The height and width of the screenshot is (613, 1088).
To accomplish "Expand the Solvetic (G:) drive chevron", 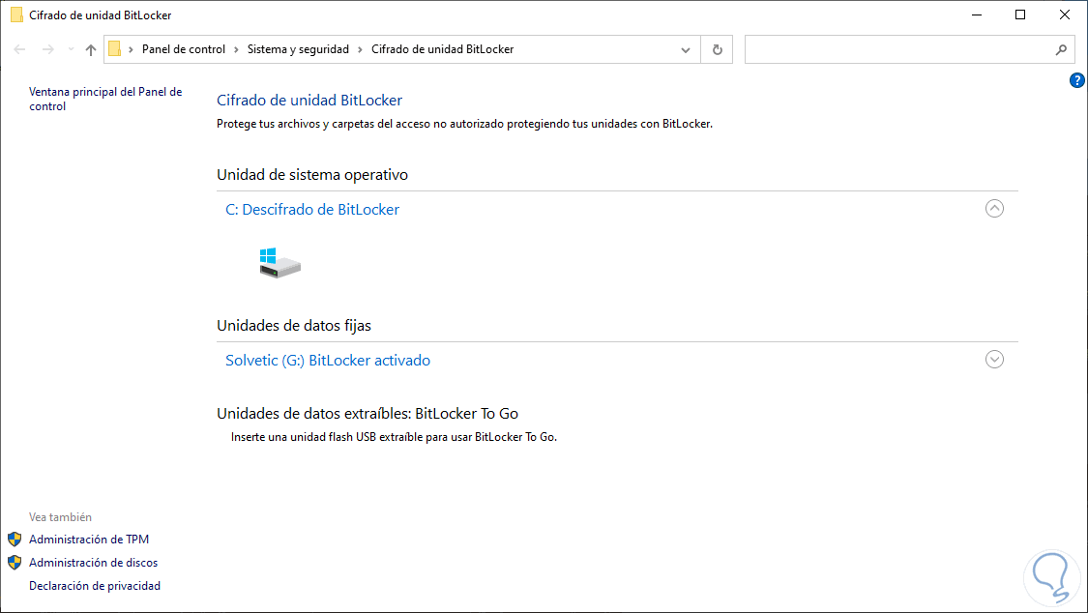I will pos(994,360).
